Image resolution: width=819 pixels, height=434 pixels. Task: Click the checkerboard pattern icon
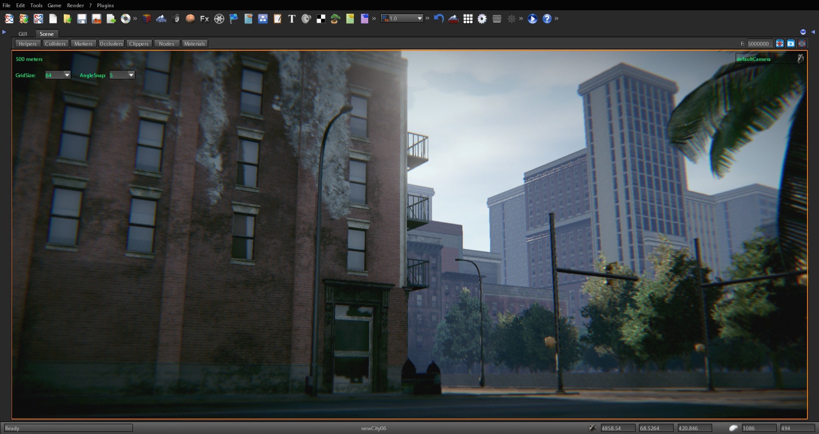tap(320, 19)
